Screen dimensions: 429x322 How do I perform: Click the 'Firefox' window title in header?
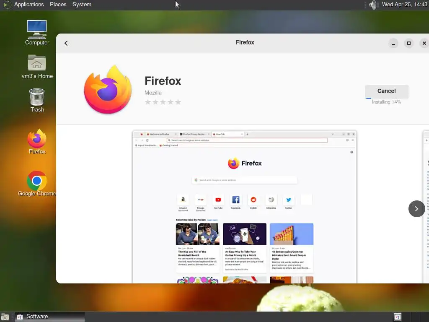(245, 42)
